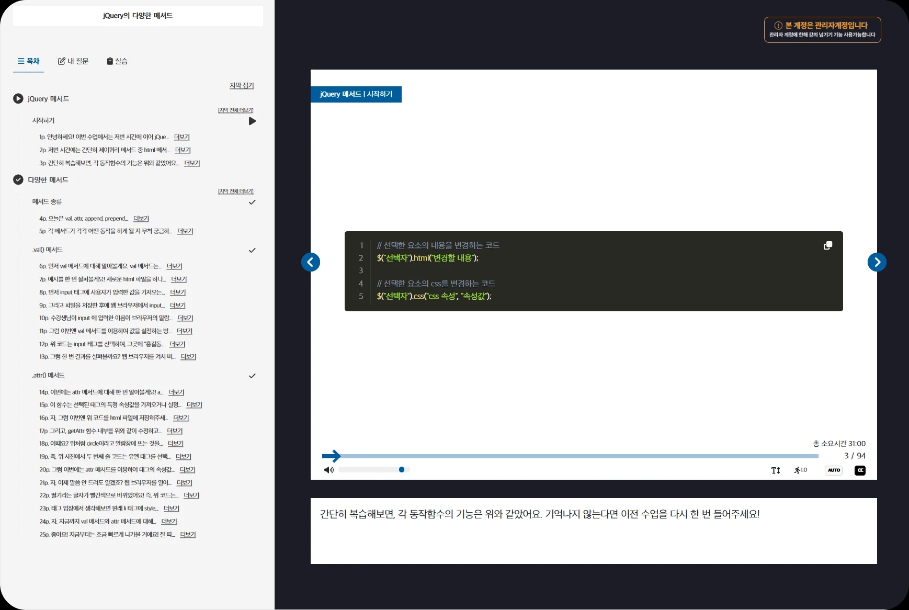909x610 pixels.
Task: Click checkmark next to .val() 메서드
Action: pyautogui.click(x=252, y=250)
